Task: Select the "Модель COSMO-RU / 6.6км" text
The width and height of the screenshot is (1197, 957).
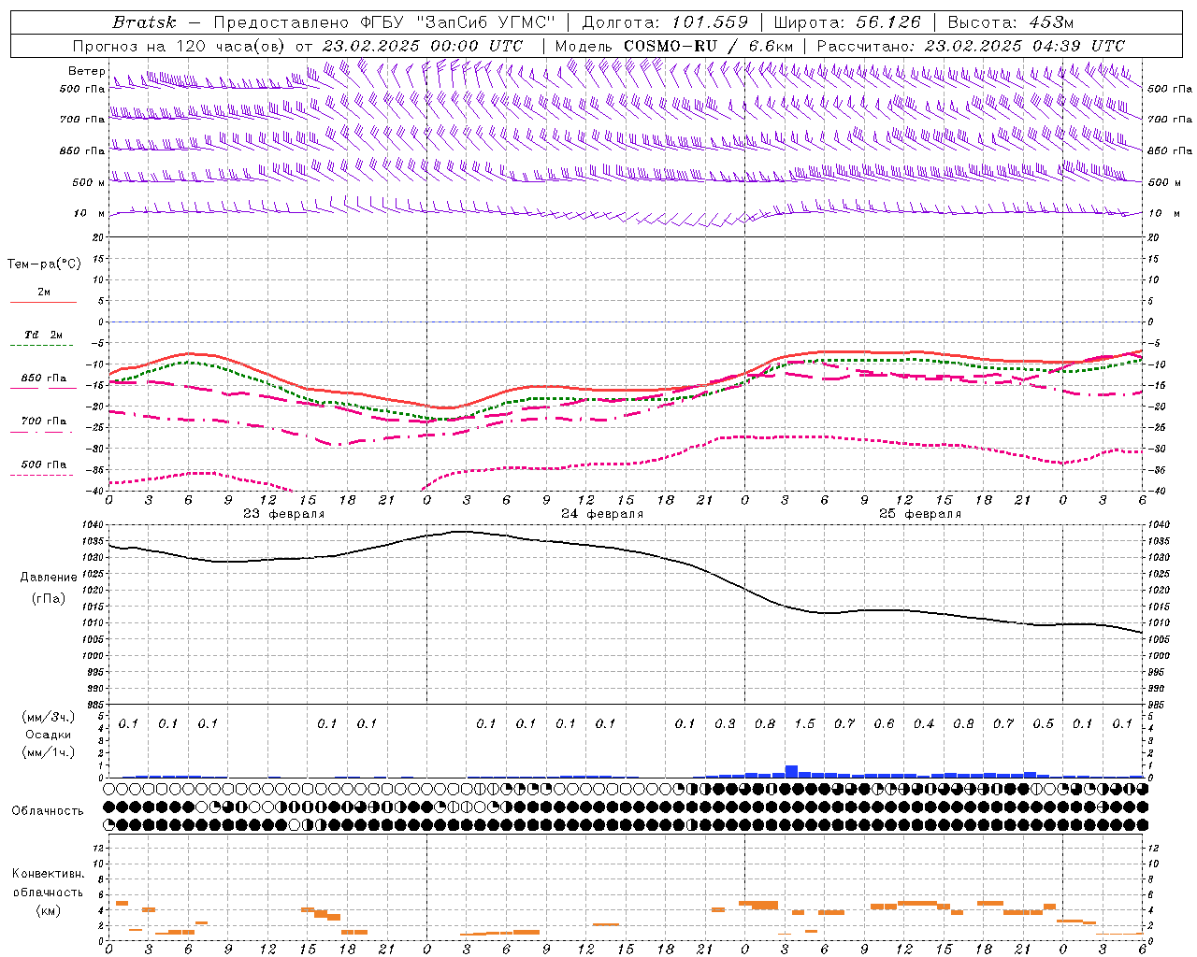Action: 674,46
